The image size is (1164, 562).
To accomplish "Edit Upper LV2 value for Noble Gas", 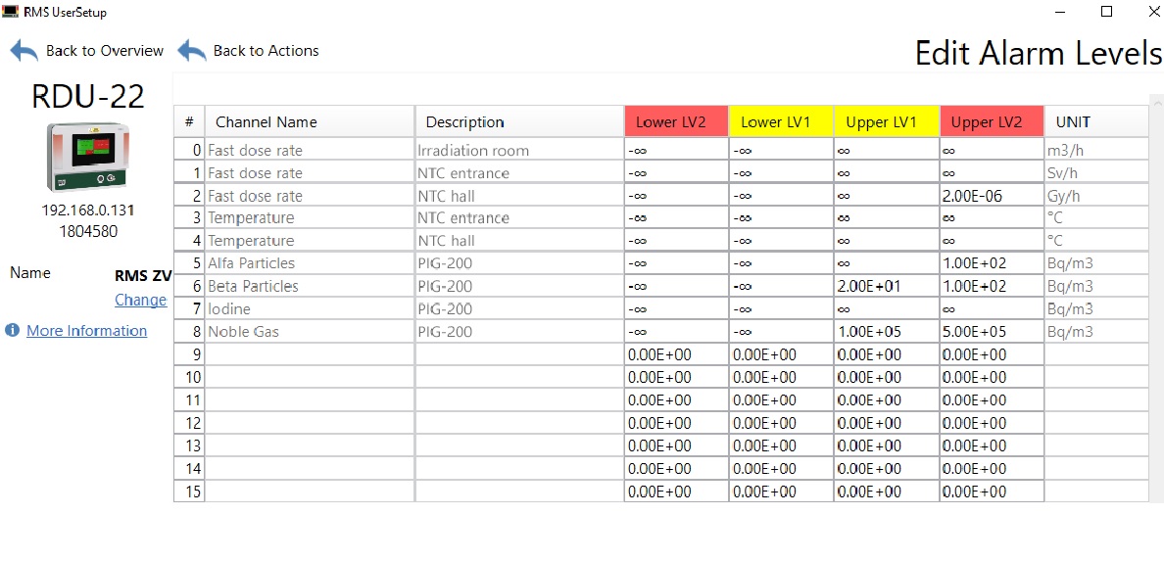I will coord(991,332).
